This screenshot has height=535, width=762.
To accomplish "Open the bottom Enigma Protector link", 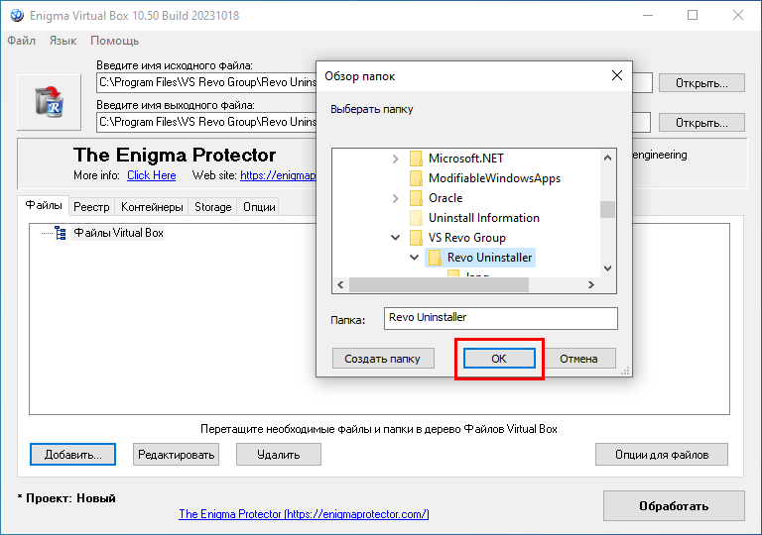I will (304, 514).
